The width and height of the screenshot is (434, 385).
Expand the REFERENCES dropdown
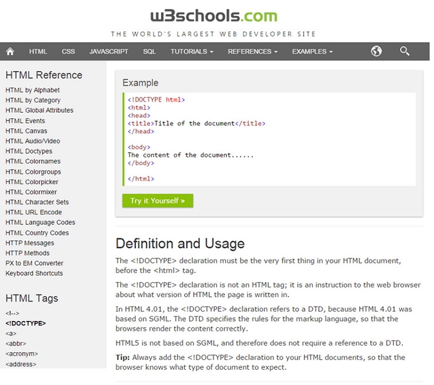click(252, 52)
